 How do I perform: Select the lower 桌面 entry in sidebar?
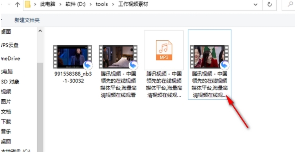click(x=6, y=141)
